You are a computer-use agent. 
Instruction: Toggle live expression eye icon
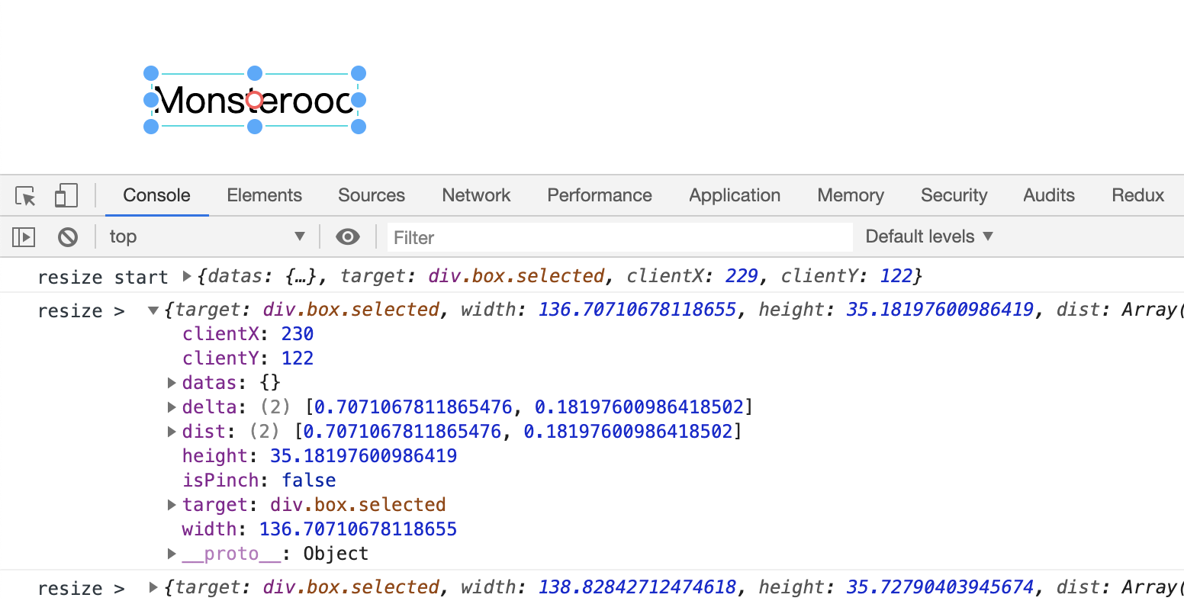coord(348,236)
